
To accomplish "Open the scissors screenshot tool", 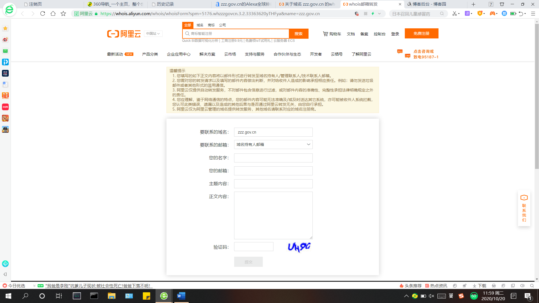I will click(x=454, y=13).
